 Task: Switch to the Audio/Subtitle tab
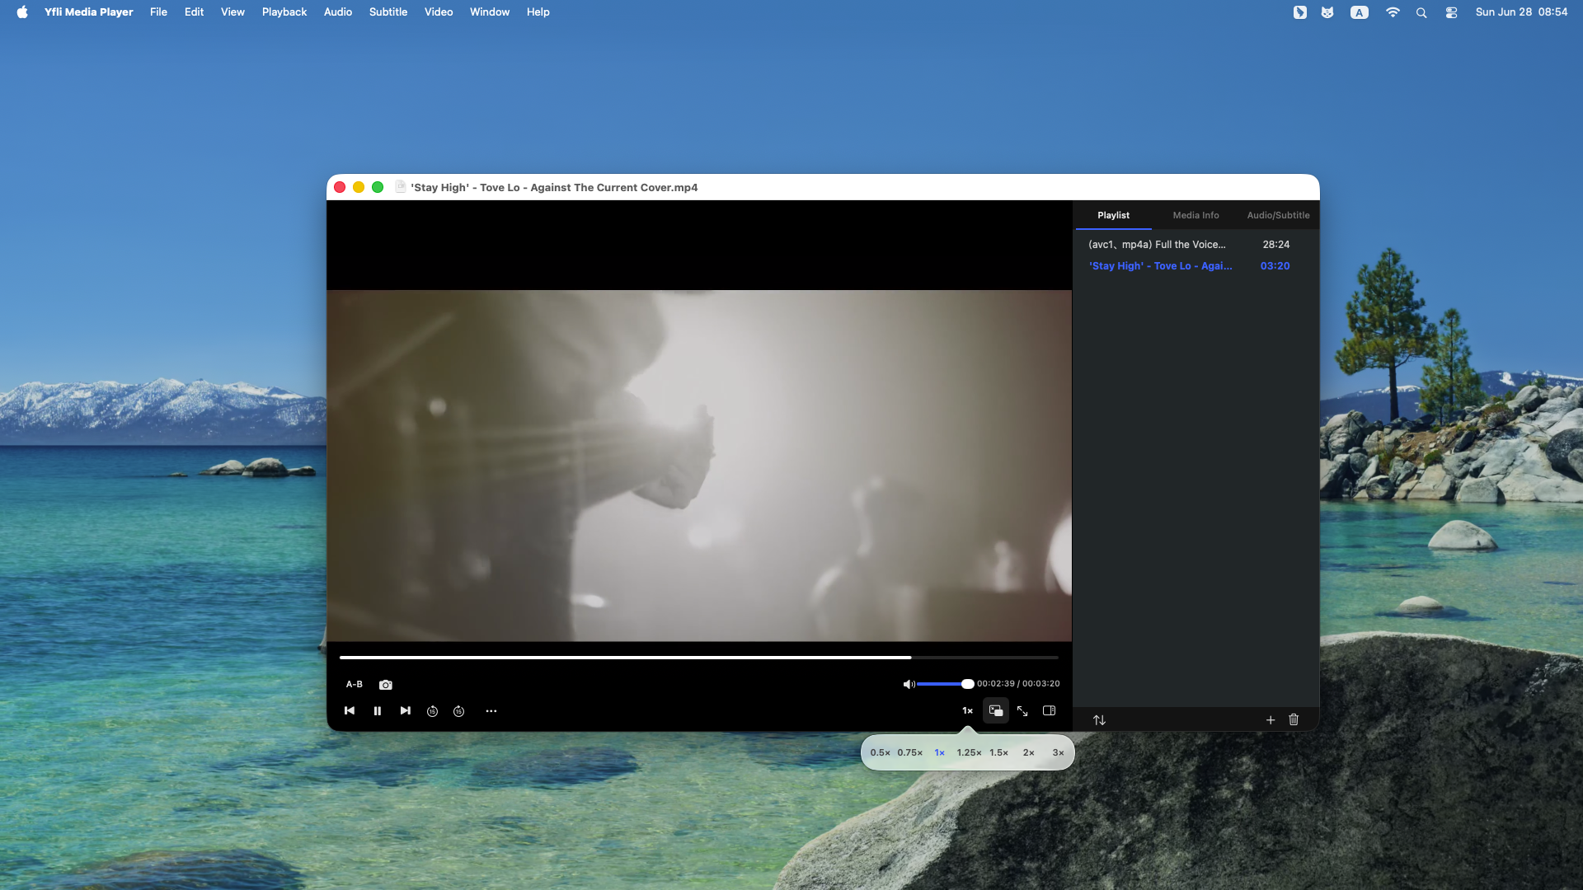(x=1278, y=215)
